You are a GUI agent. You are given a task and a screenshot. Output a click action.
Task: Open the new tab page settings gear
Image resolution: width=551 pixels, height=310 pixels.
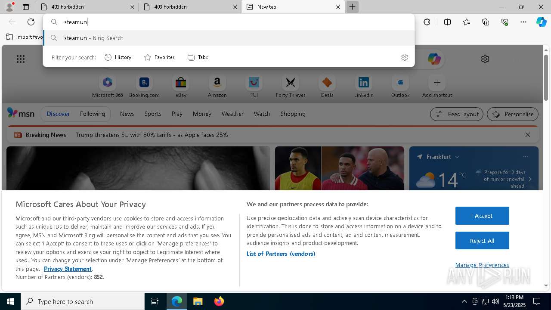[485, 59]
